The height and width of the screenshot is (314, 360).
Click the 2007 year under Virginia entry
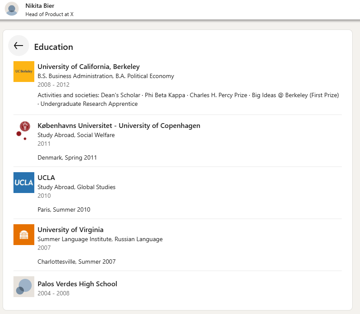(44, 248)
